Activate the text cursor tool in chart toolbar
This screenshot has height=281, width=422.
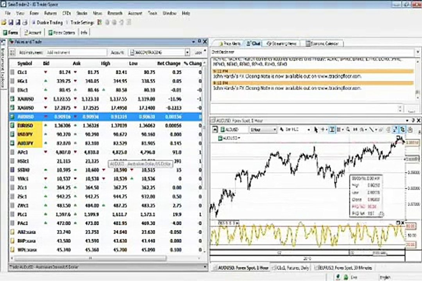point(332,130)
